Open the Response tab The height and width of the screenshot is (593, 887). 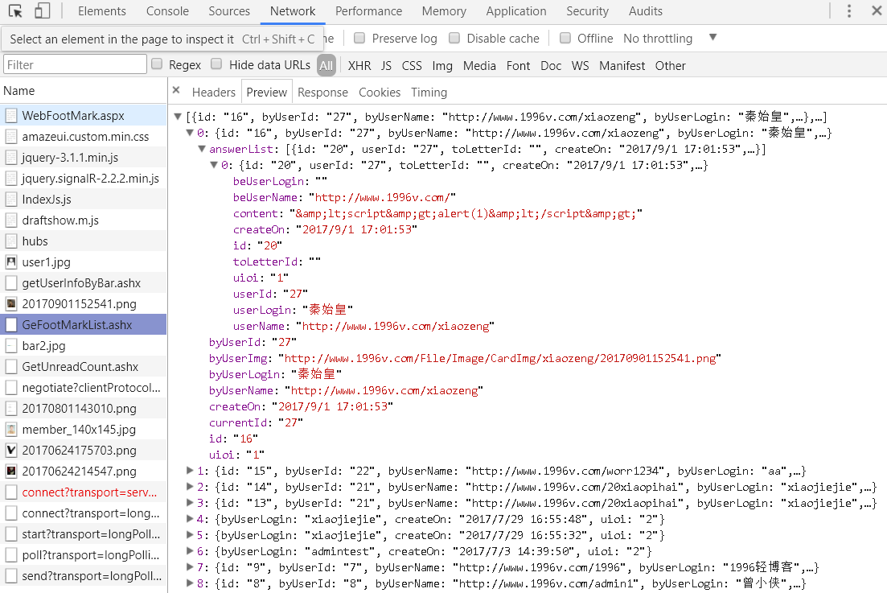tap(322, 92)
